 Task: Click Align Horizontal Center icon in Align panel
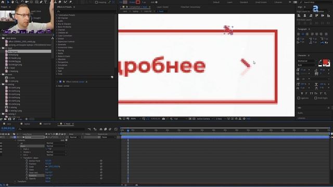click(x=305, y=16)
